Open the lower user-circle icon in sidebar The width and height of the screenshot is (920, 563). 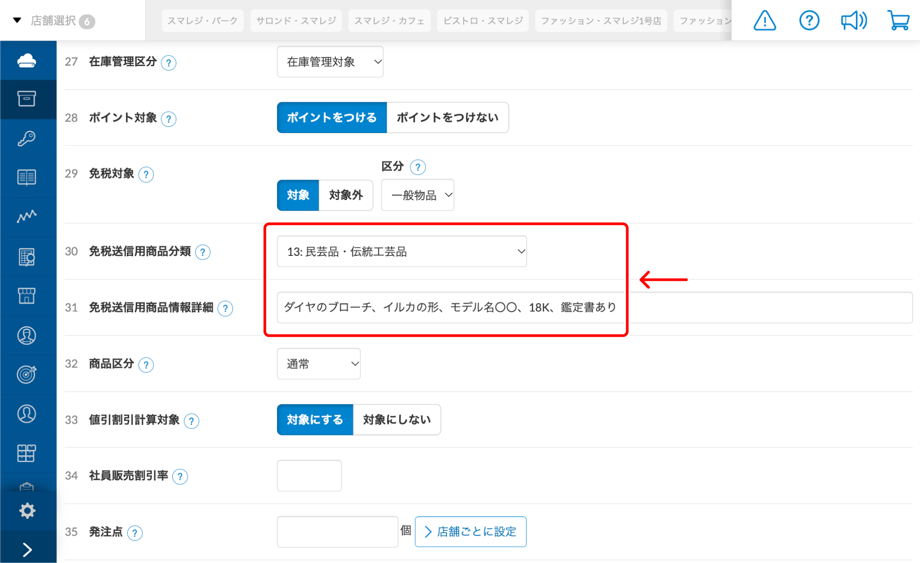coord(27,413)
